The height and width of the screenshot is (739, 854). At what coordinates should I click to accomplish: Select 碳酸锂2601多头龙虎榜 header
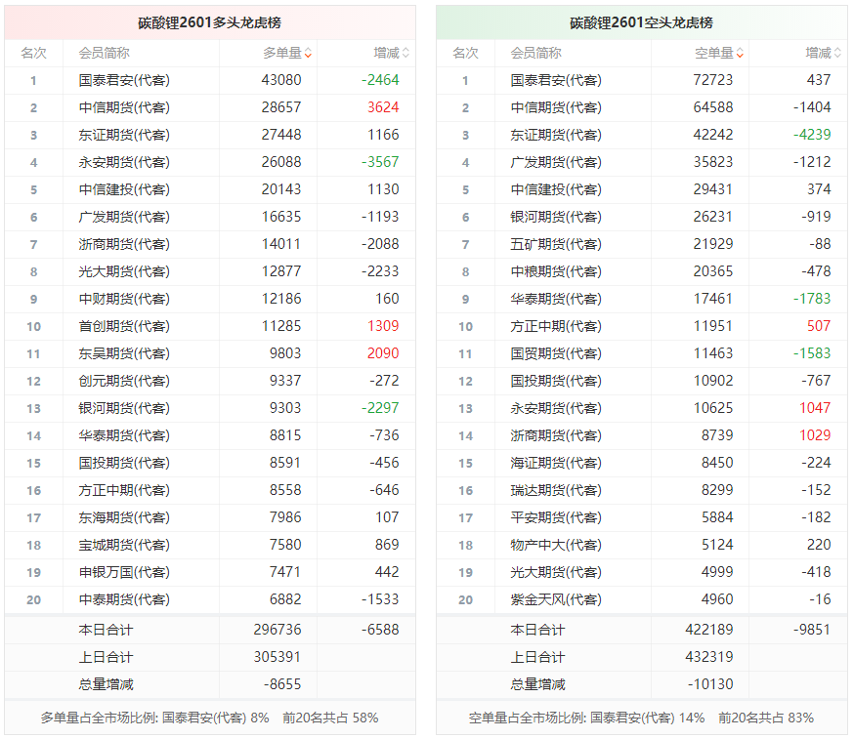click(210, 22)
